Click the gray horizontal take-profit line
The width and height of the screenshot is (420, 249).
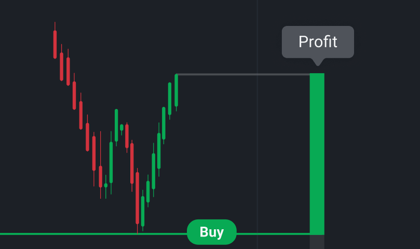244,75
